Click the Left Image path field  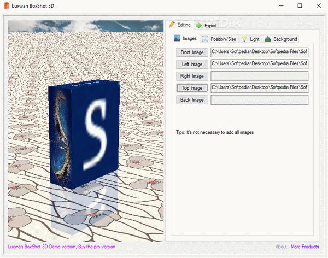coord(259,64)
